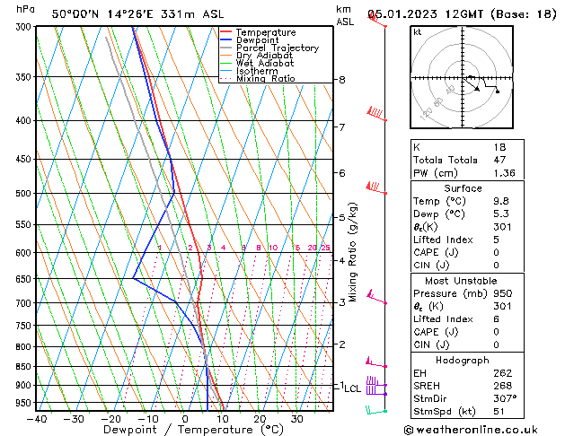The height and width of the screenshot is (436, 565).
Task: Click the wind barb near 500 hPa
Action: pyautogui.click(x=375, y=187)
